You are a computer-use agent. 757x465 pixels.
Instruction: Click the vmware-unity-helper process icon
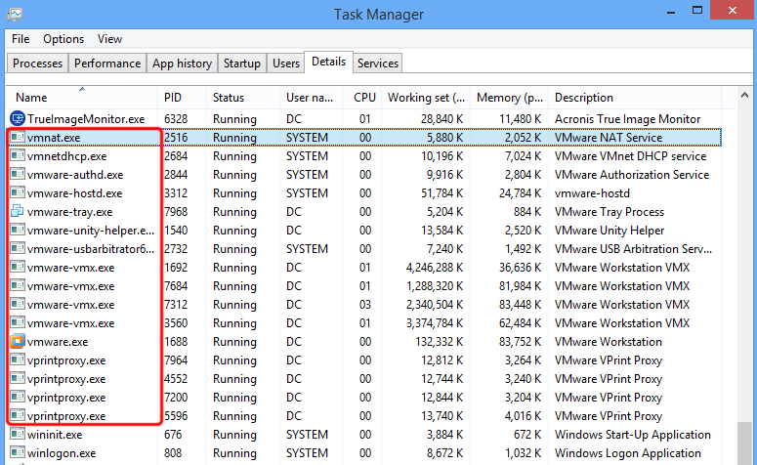pos(18,230)
